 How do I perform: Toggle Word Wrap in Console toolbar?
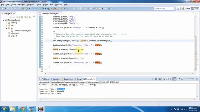point(171,79)
